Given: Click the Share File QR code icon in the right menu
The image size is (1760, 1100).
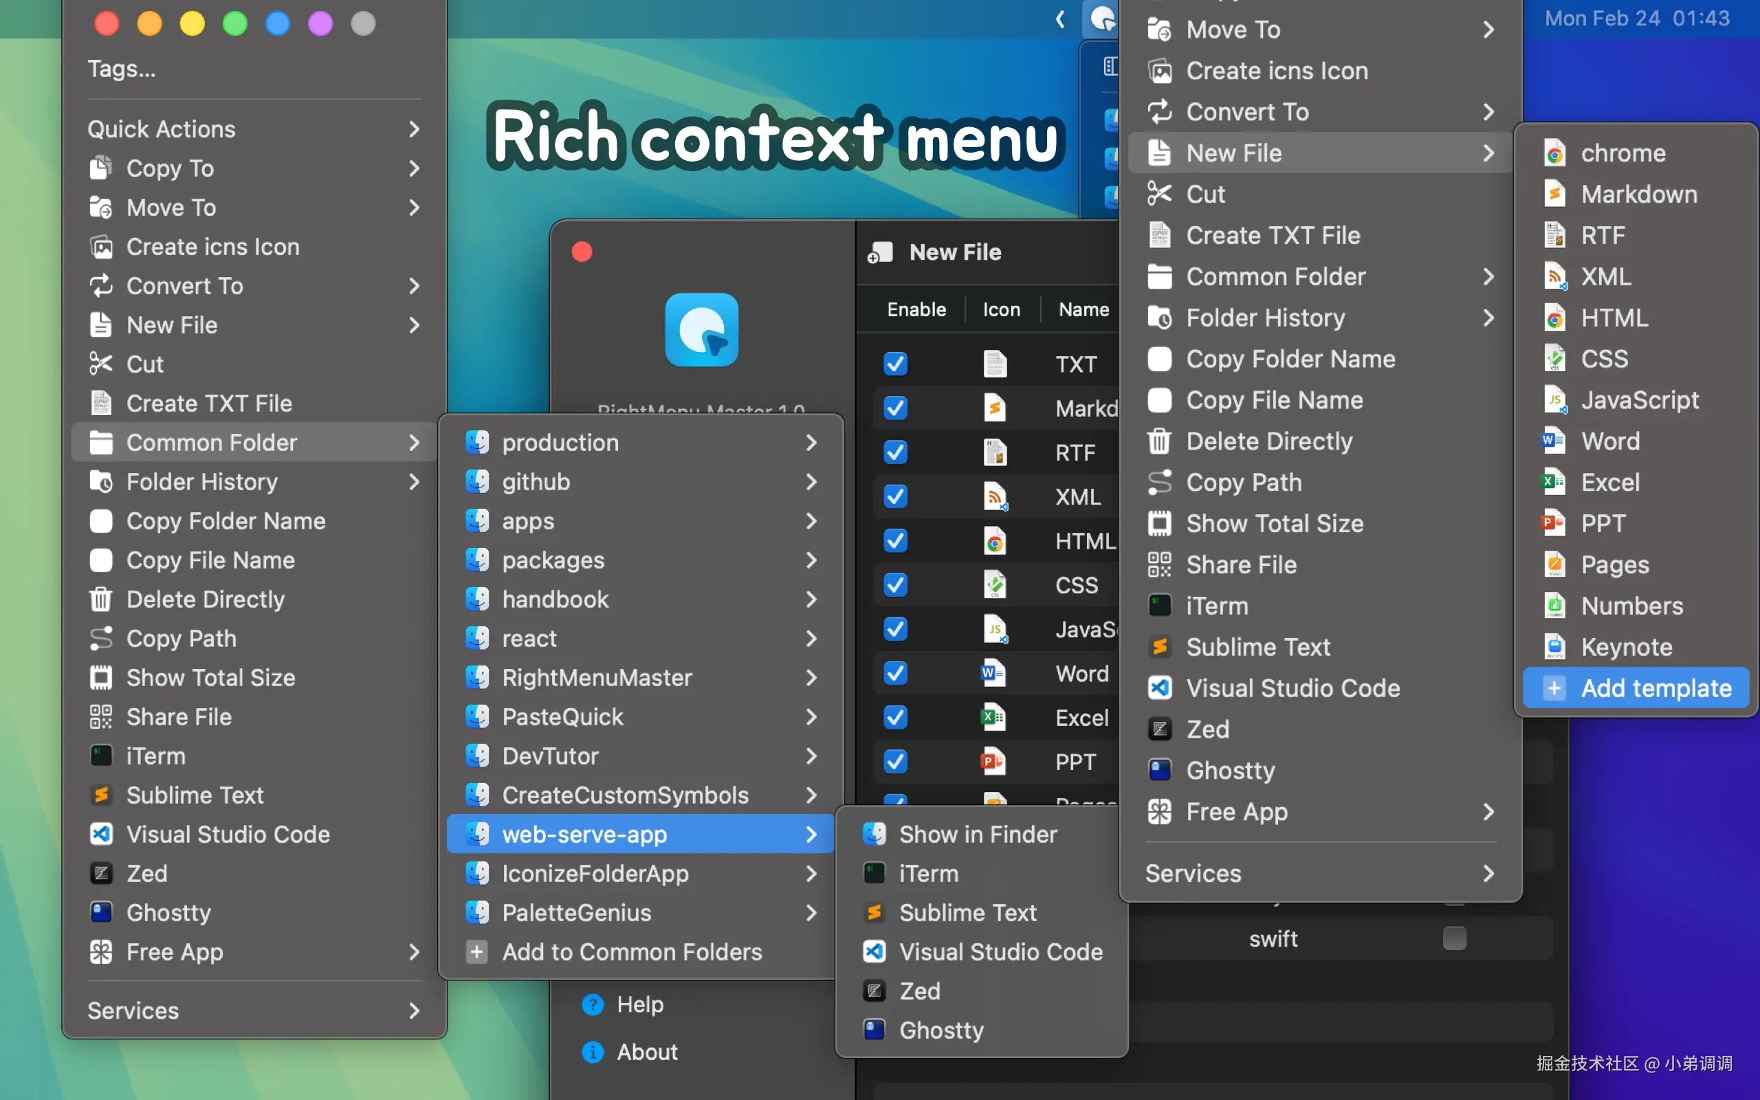Looking at the screenshot, I should click(x=1159, y=564).
